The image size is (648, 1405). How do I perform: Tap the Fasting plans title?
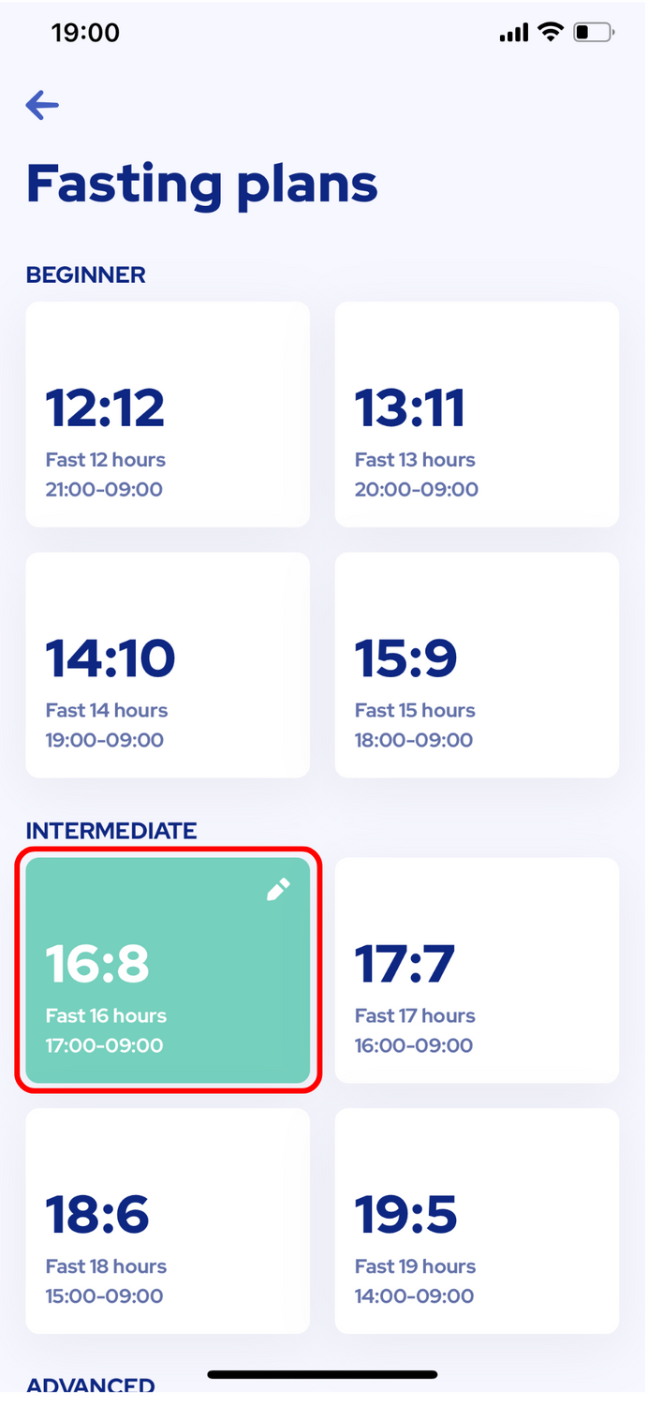[202, 184]
